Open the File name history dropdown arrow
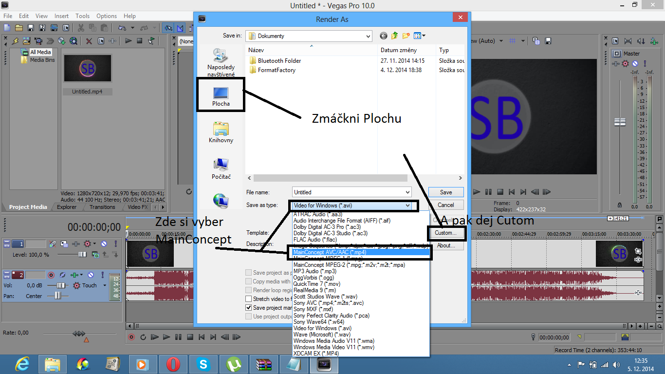The height and width of the screenshot is (374, 665). click(407, 192)
